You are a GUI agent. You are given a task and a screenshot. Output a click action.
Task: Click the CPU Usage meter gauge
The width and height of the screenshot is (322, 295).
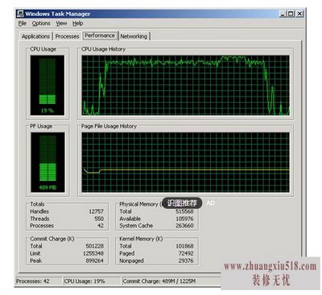click(47, 85)
